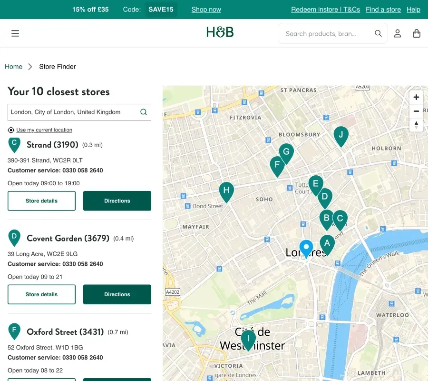Open the user account icon
The image size is (428, 381).
(x=398, y=33)
